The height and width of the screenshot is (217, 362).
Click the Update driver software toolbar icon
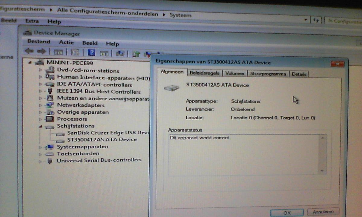click(136, 54)
